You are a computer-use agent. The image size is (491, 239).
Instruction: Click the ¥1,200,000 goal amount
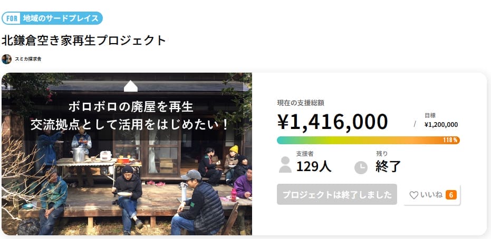pos(441,125)
